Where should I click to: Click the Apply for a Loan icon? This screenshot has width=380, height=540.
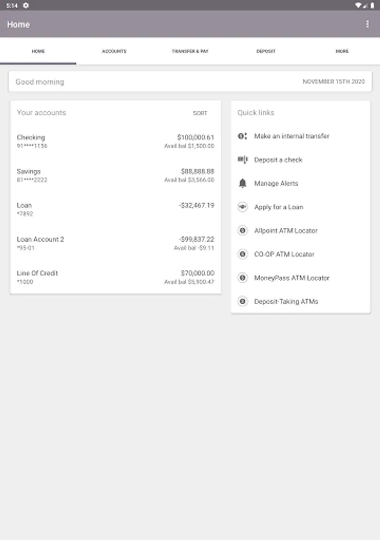click(x=243, y=207)
